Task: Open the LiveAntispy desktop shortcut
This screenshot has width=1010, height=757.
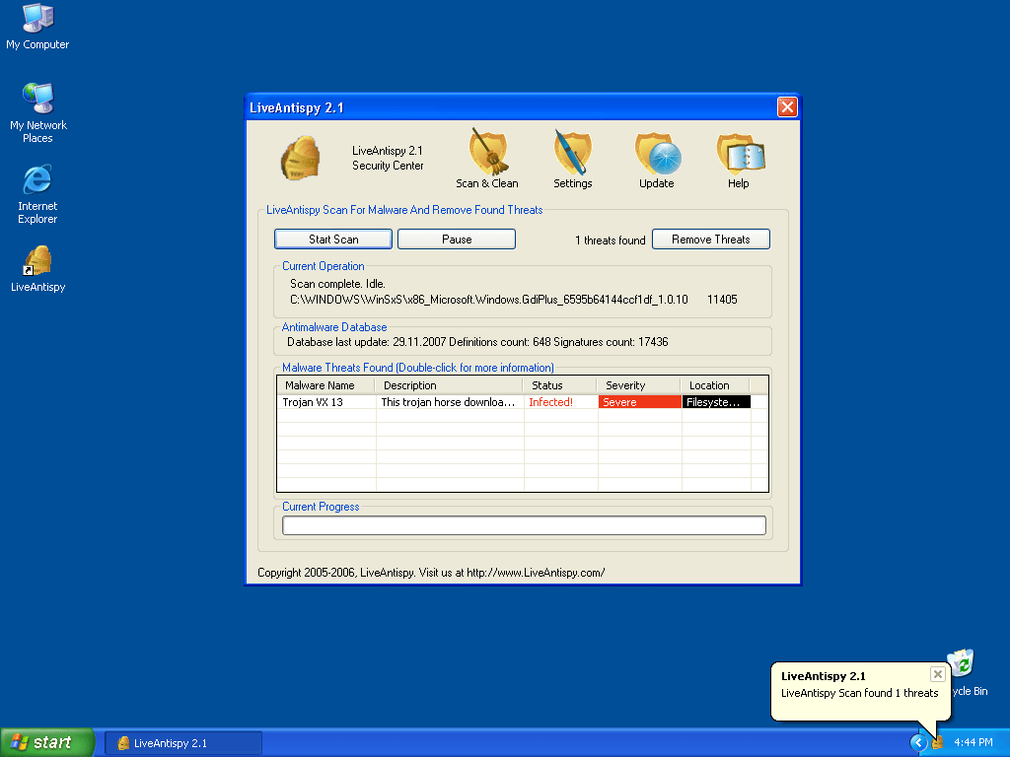Action: pos(37,262)
